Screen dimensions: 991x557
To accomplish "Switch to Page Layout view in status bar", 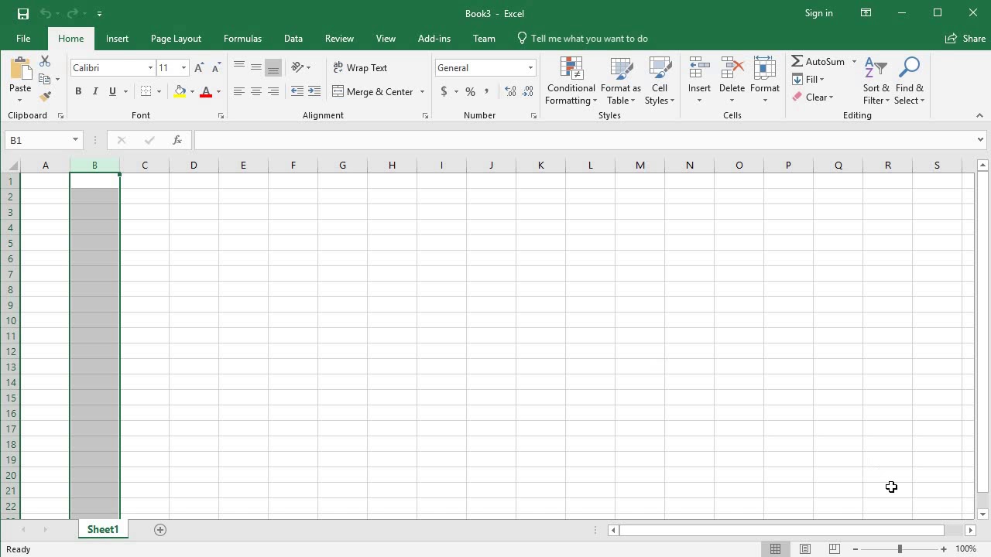I will click(805, 549).
